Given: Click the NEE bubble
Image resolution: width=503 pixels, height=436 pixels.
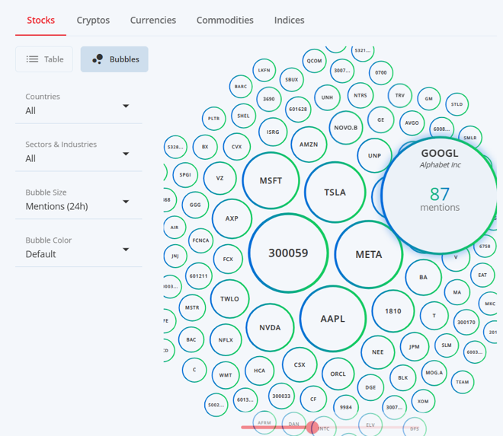Looking at the screenshot, I should 378,352.
